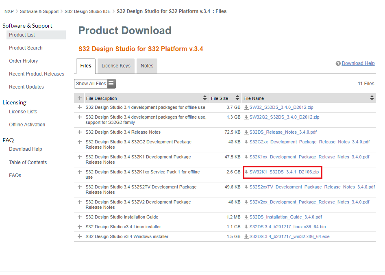Sort by File Description arrows
This screenshot has height=275, width=385.
click(x=205, y=98)
